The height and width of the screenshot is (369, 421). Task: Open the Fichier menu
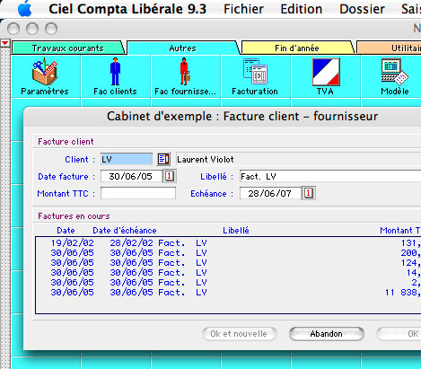click(243, 9)
